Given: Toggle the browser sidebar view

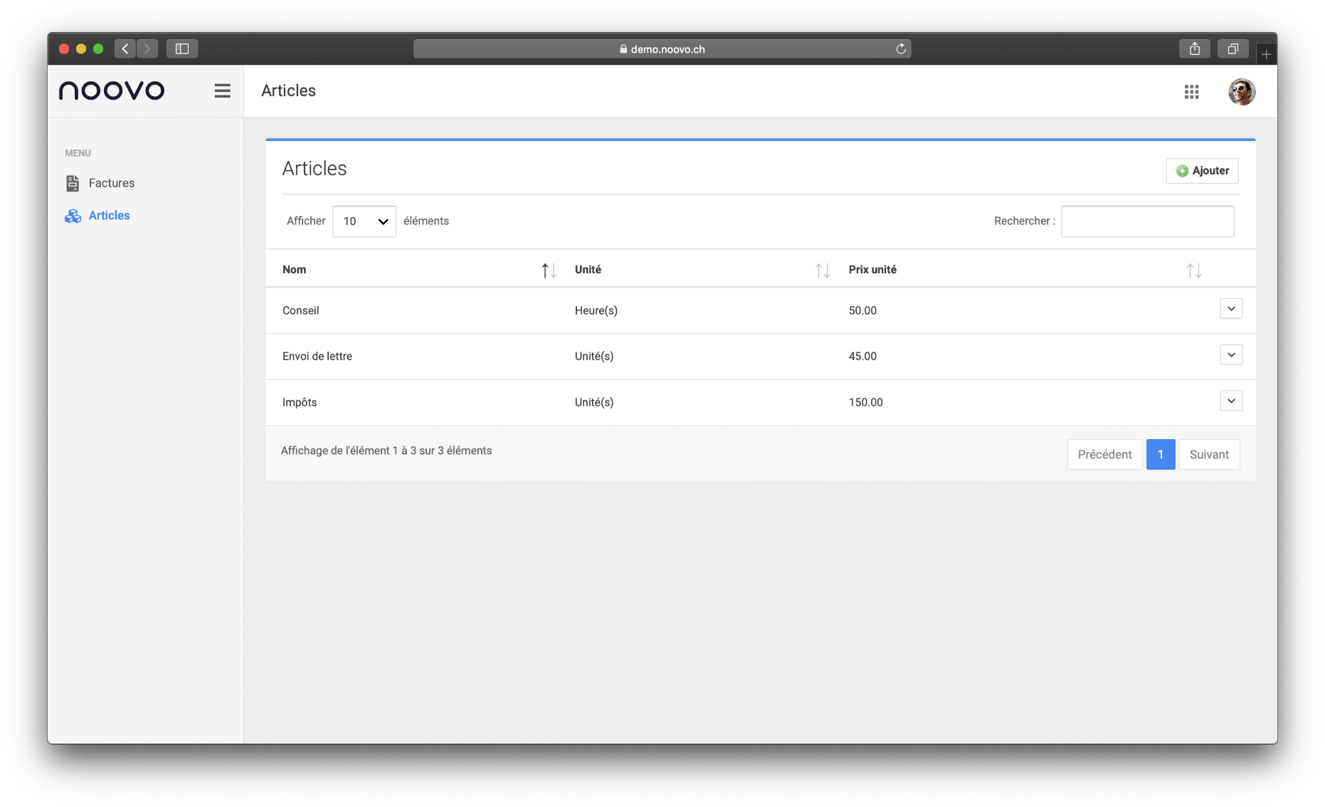Looking at the screenshot, I should pos(182,49).
